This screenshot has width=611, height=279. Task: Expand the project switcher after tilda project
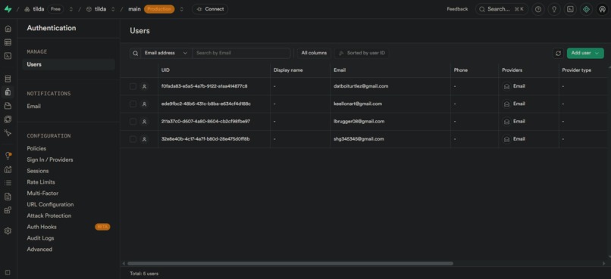(x=113, y=9)
